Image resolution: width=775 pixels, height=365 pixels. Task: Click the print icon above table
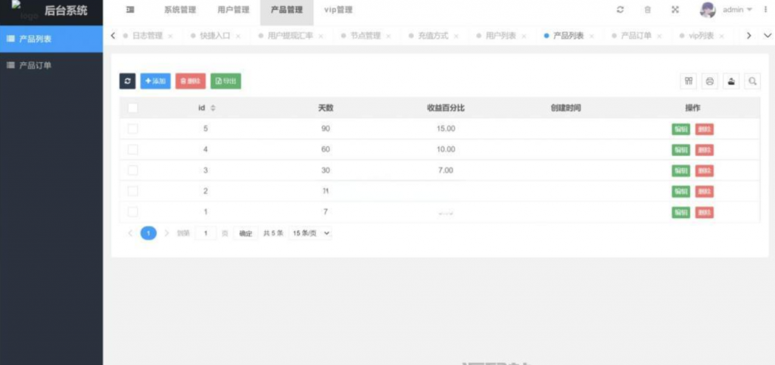(710, 81)
